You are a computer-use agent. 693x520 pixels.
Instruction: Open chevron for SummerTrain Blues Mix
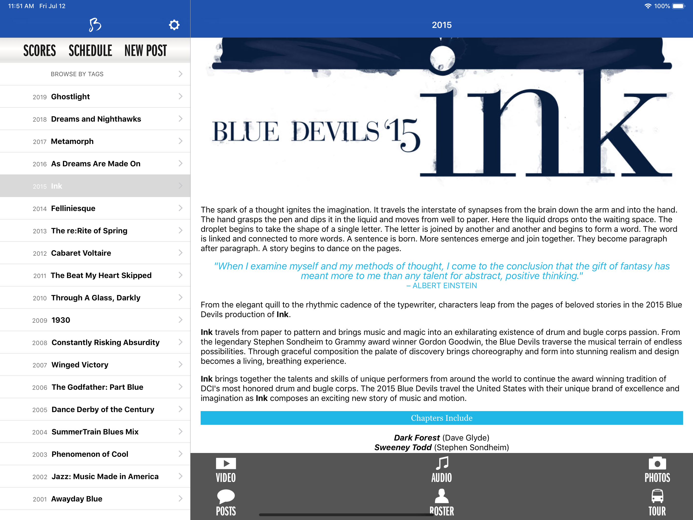(x=180, y=432)
